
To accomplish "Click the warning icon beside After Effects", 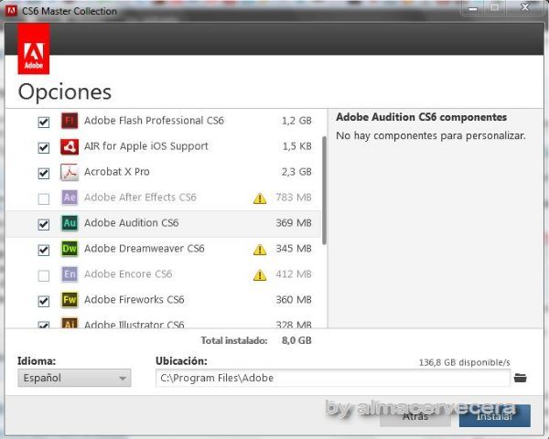I will point(260,198).
